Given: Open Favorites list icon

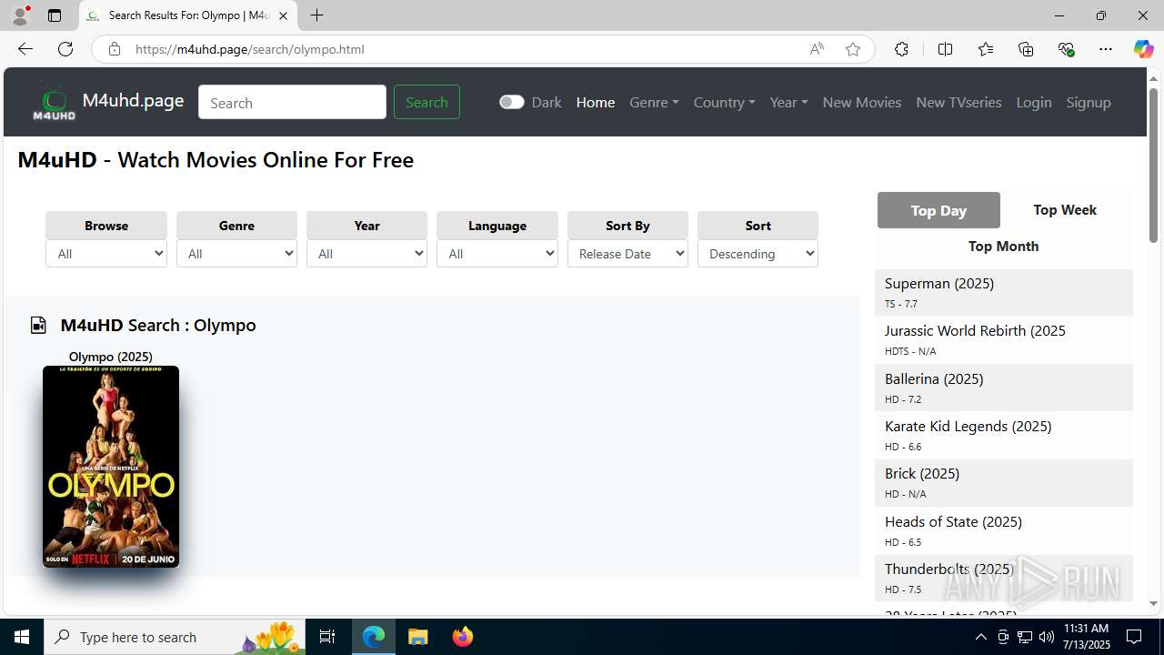Looking at the screenshot, I should [986, 49].
